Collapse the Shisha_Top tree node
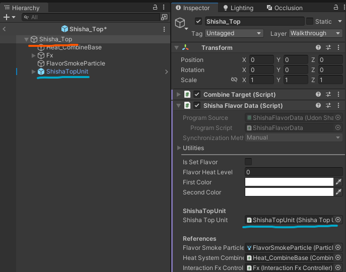This screenshot has width=346, height=272. point(26,39)
